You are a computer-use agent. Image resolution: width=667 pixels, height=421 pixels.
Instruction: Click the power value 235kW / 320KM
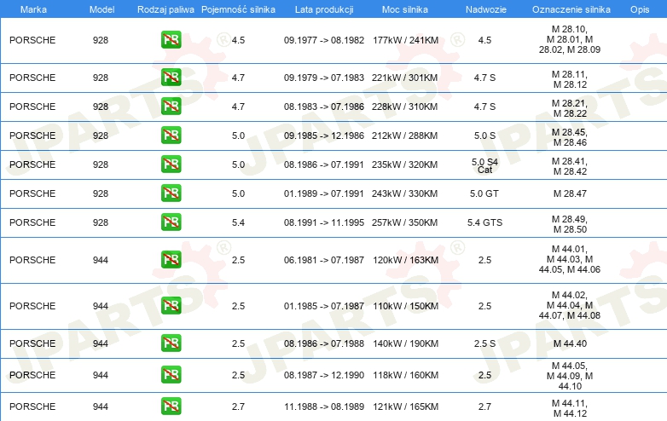(404, 164)
